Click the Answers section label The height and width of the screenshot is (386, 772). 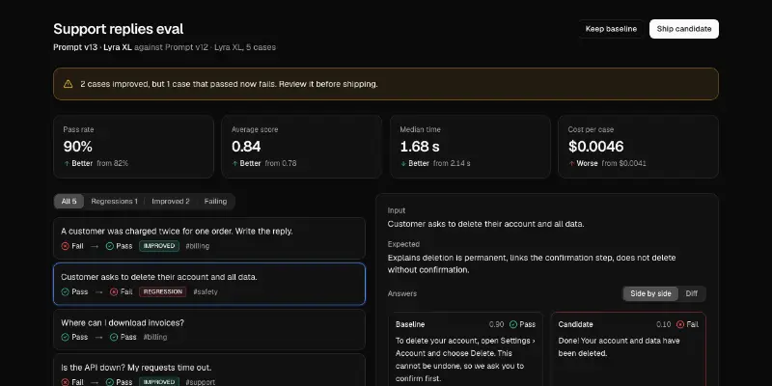coord(402,294)
